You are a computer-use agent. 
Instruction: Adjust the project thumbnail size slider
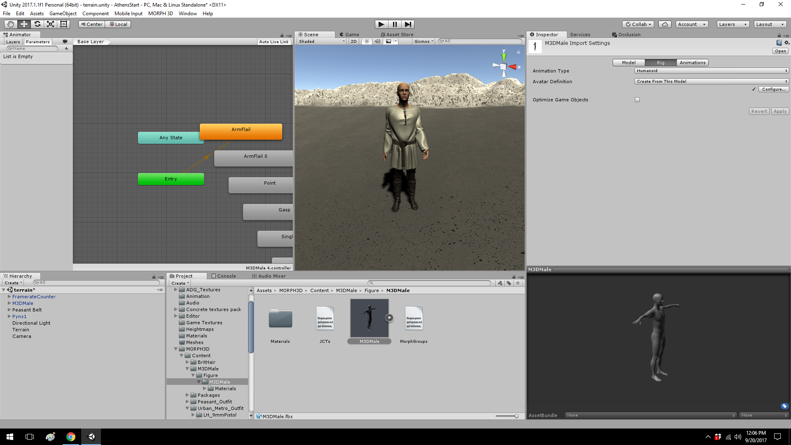tap(516, 416)
